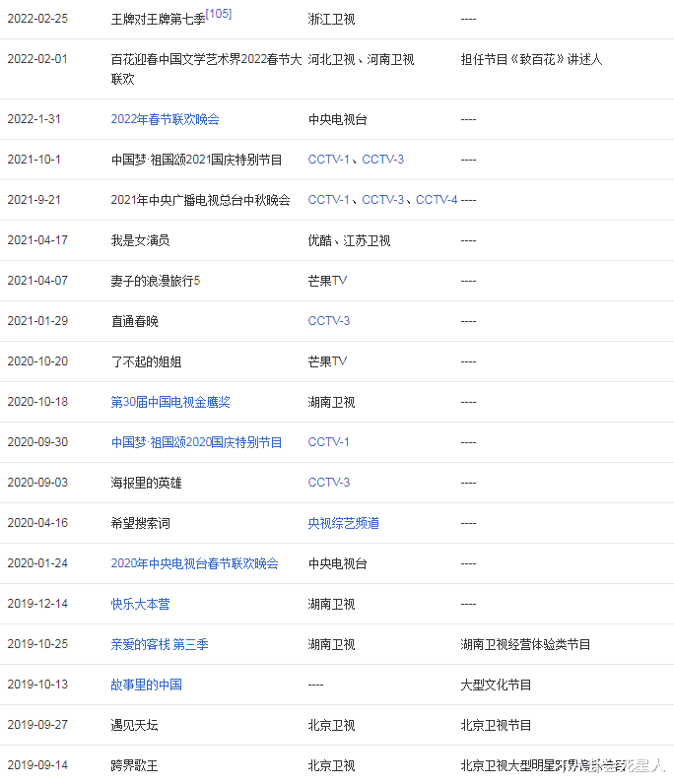674x784 pixels.
Task: Select the date 2022-02-25
Action: [37, 19]
